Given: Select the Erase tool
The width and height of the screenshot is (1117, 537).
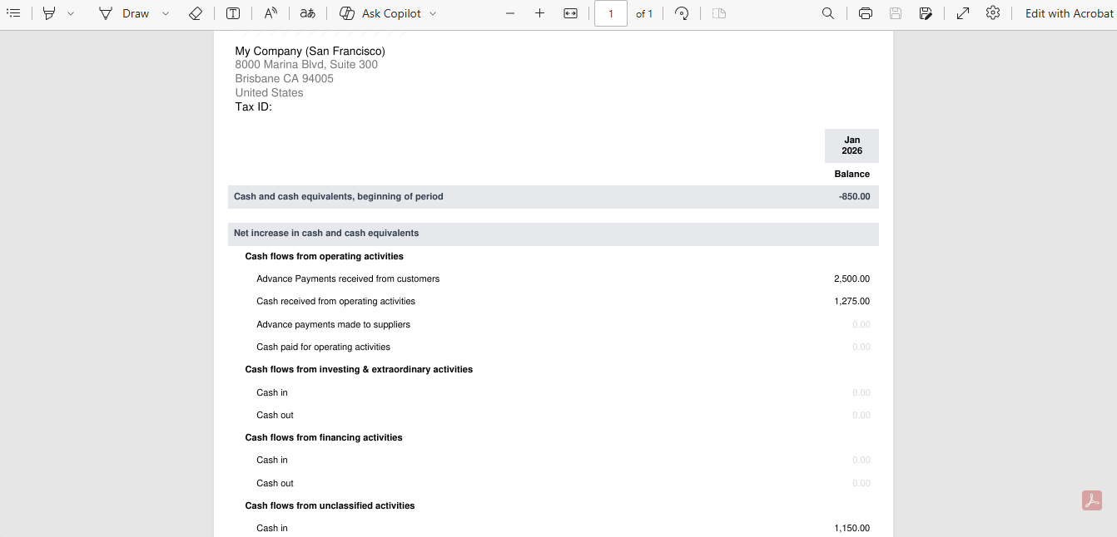Looking at the screenshot, I should [x=196, y=13].
